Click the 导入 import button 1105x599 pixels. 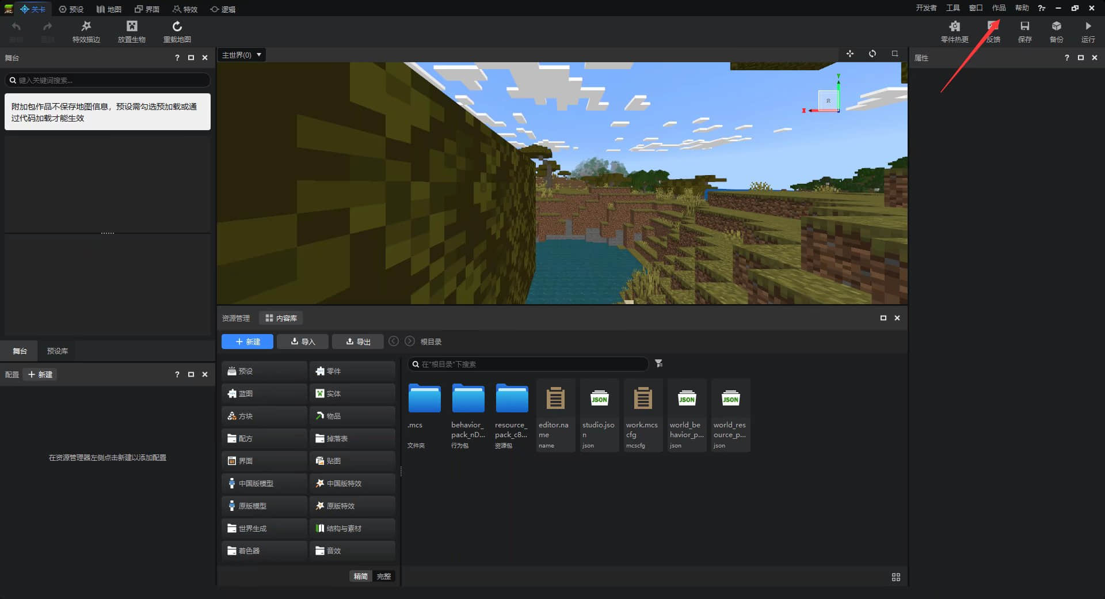pos(303,342)
